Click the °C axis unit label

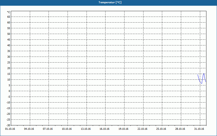coord(9,12)
